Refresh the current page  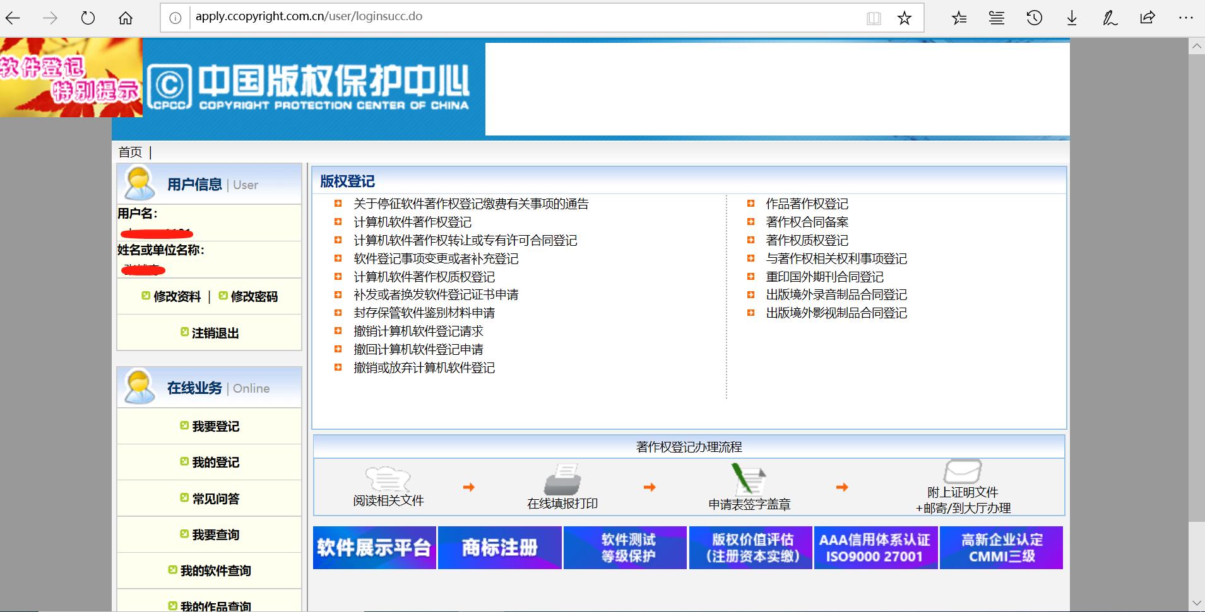coord(88,18)
